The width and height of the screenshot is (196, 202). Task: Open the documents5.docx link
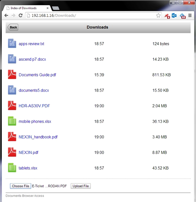click(x=34, y=90)
